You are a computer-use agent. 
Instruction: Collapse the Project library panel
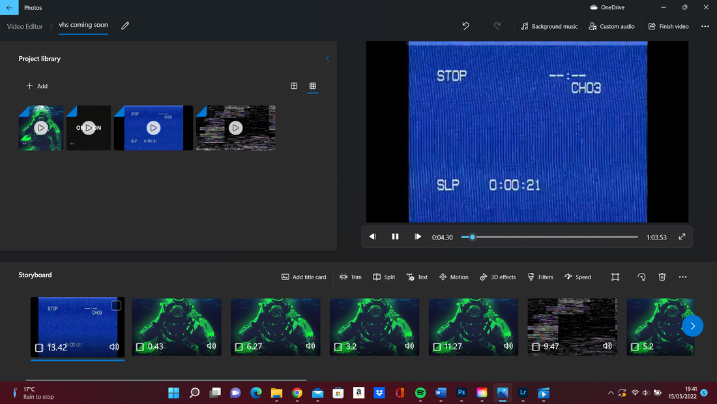point(327,59)
